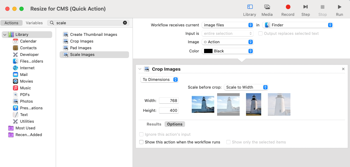350x167 pixels.
Task: Toggle Output replaces selected text checkbox
Action: (x=260, y=33)
